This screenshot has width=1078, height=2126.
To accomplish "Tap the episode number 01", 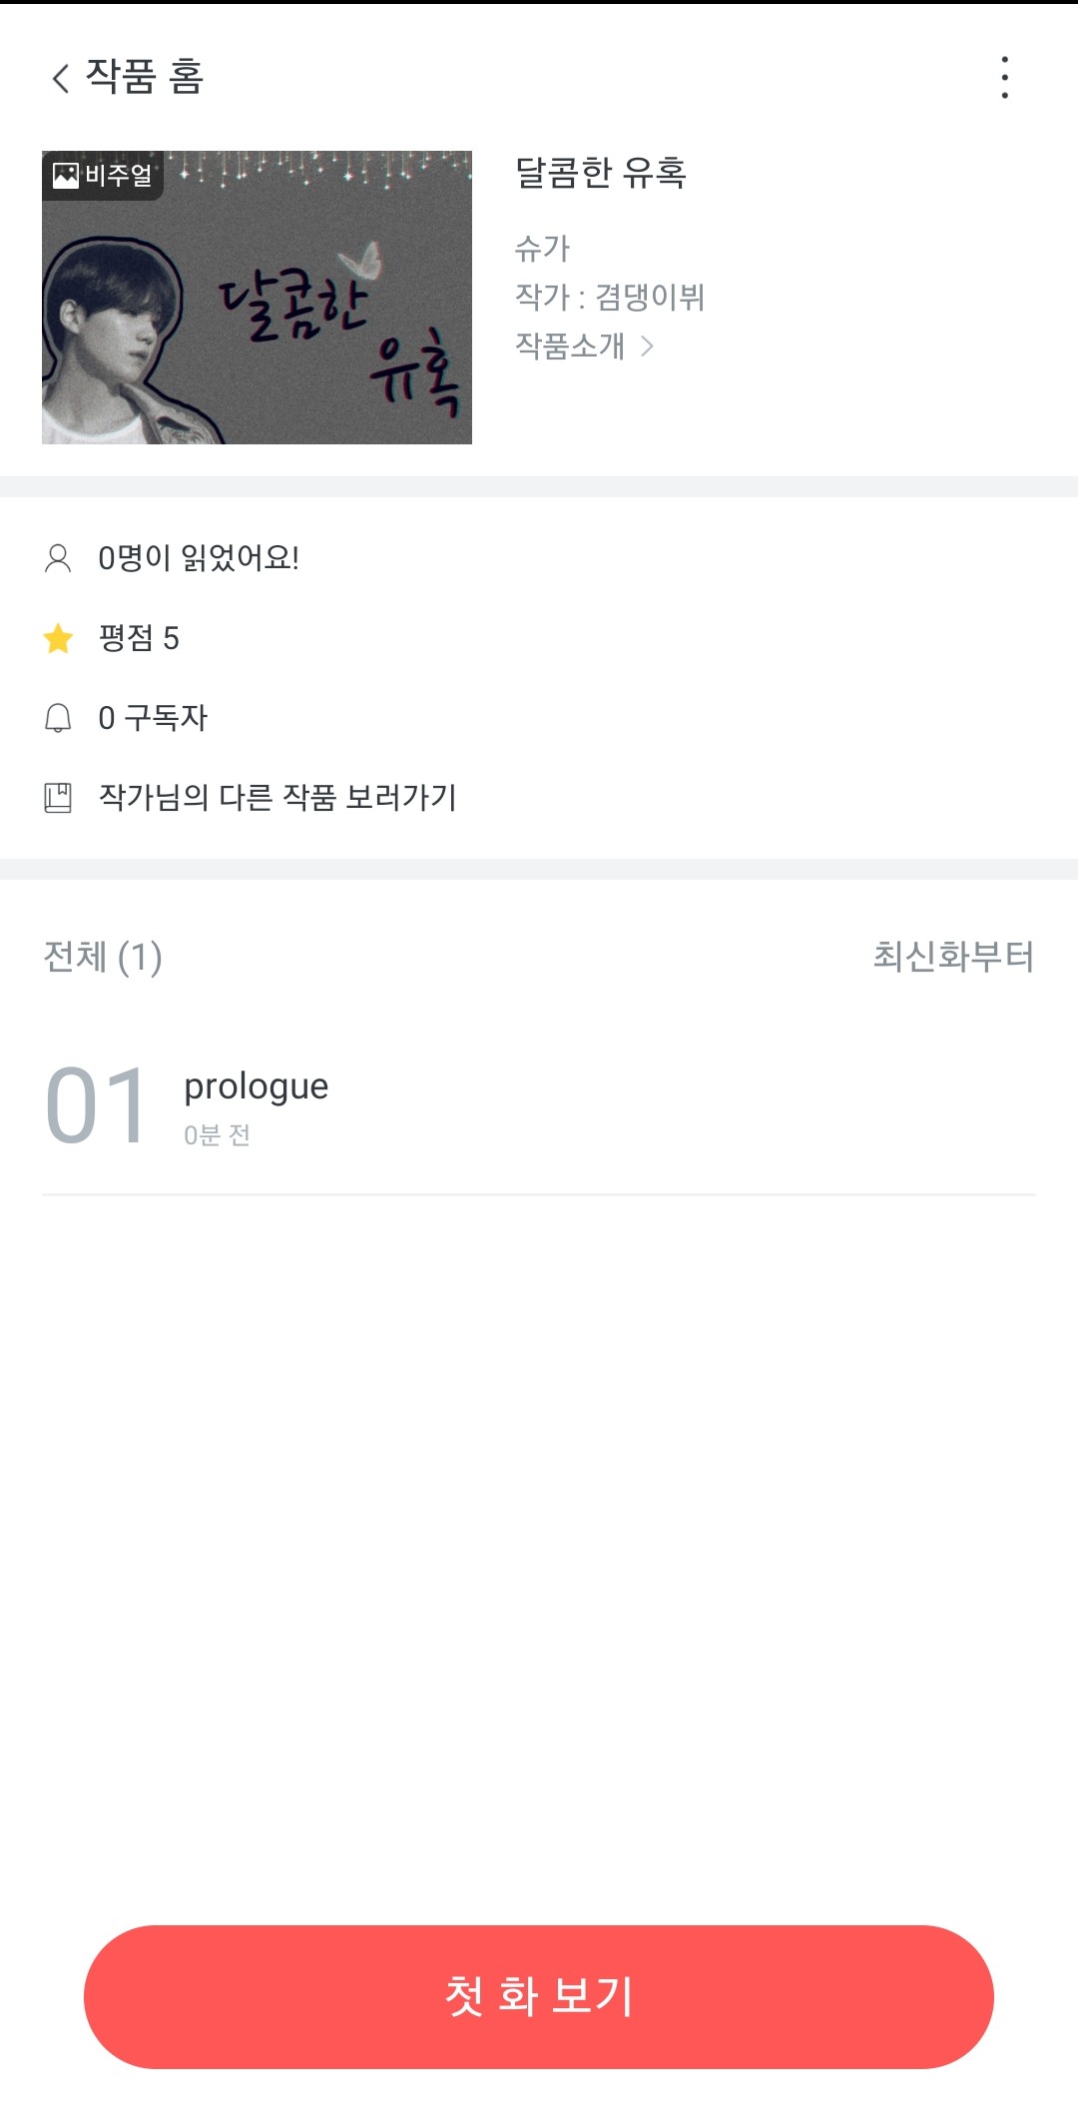I will click(x=97, y=1106).
